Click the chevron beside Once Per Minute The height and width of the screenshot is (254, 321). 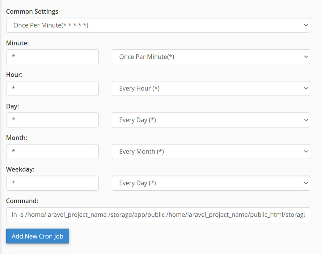click(306, 57)
